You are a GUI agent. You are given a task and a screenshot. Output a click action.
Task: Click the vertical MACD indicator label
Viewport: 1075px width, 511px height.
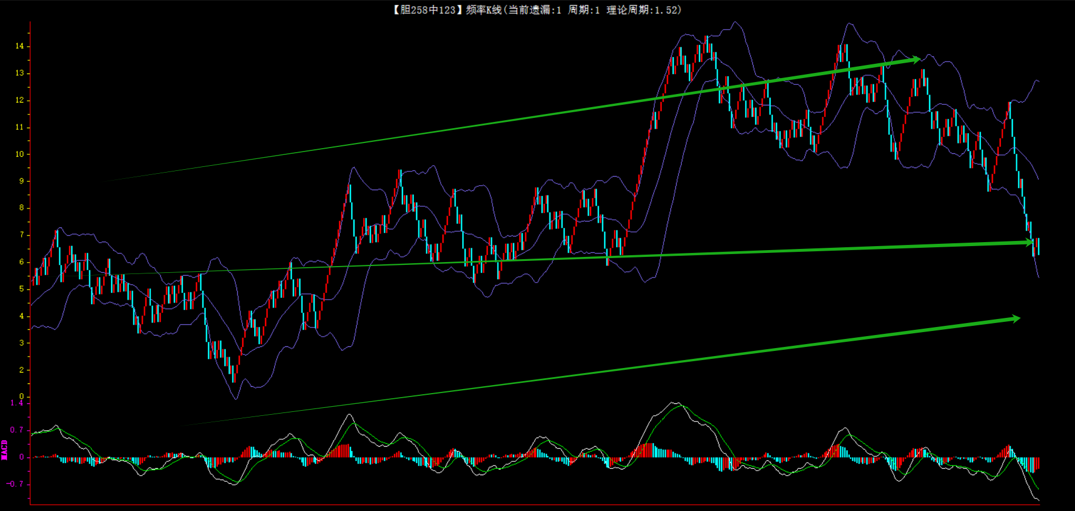click(x=5, y=449)
